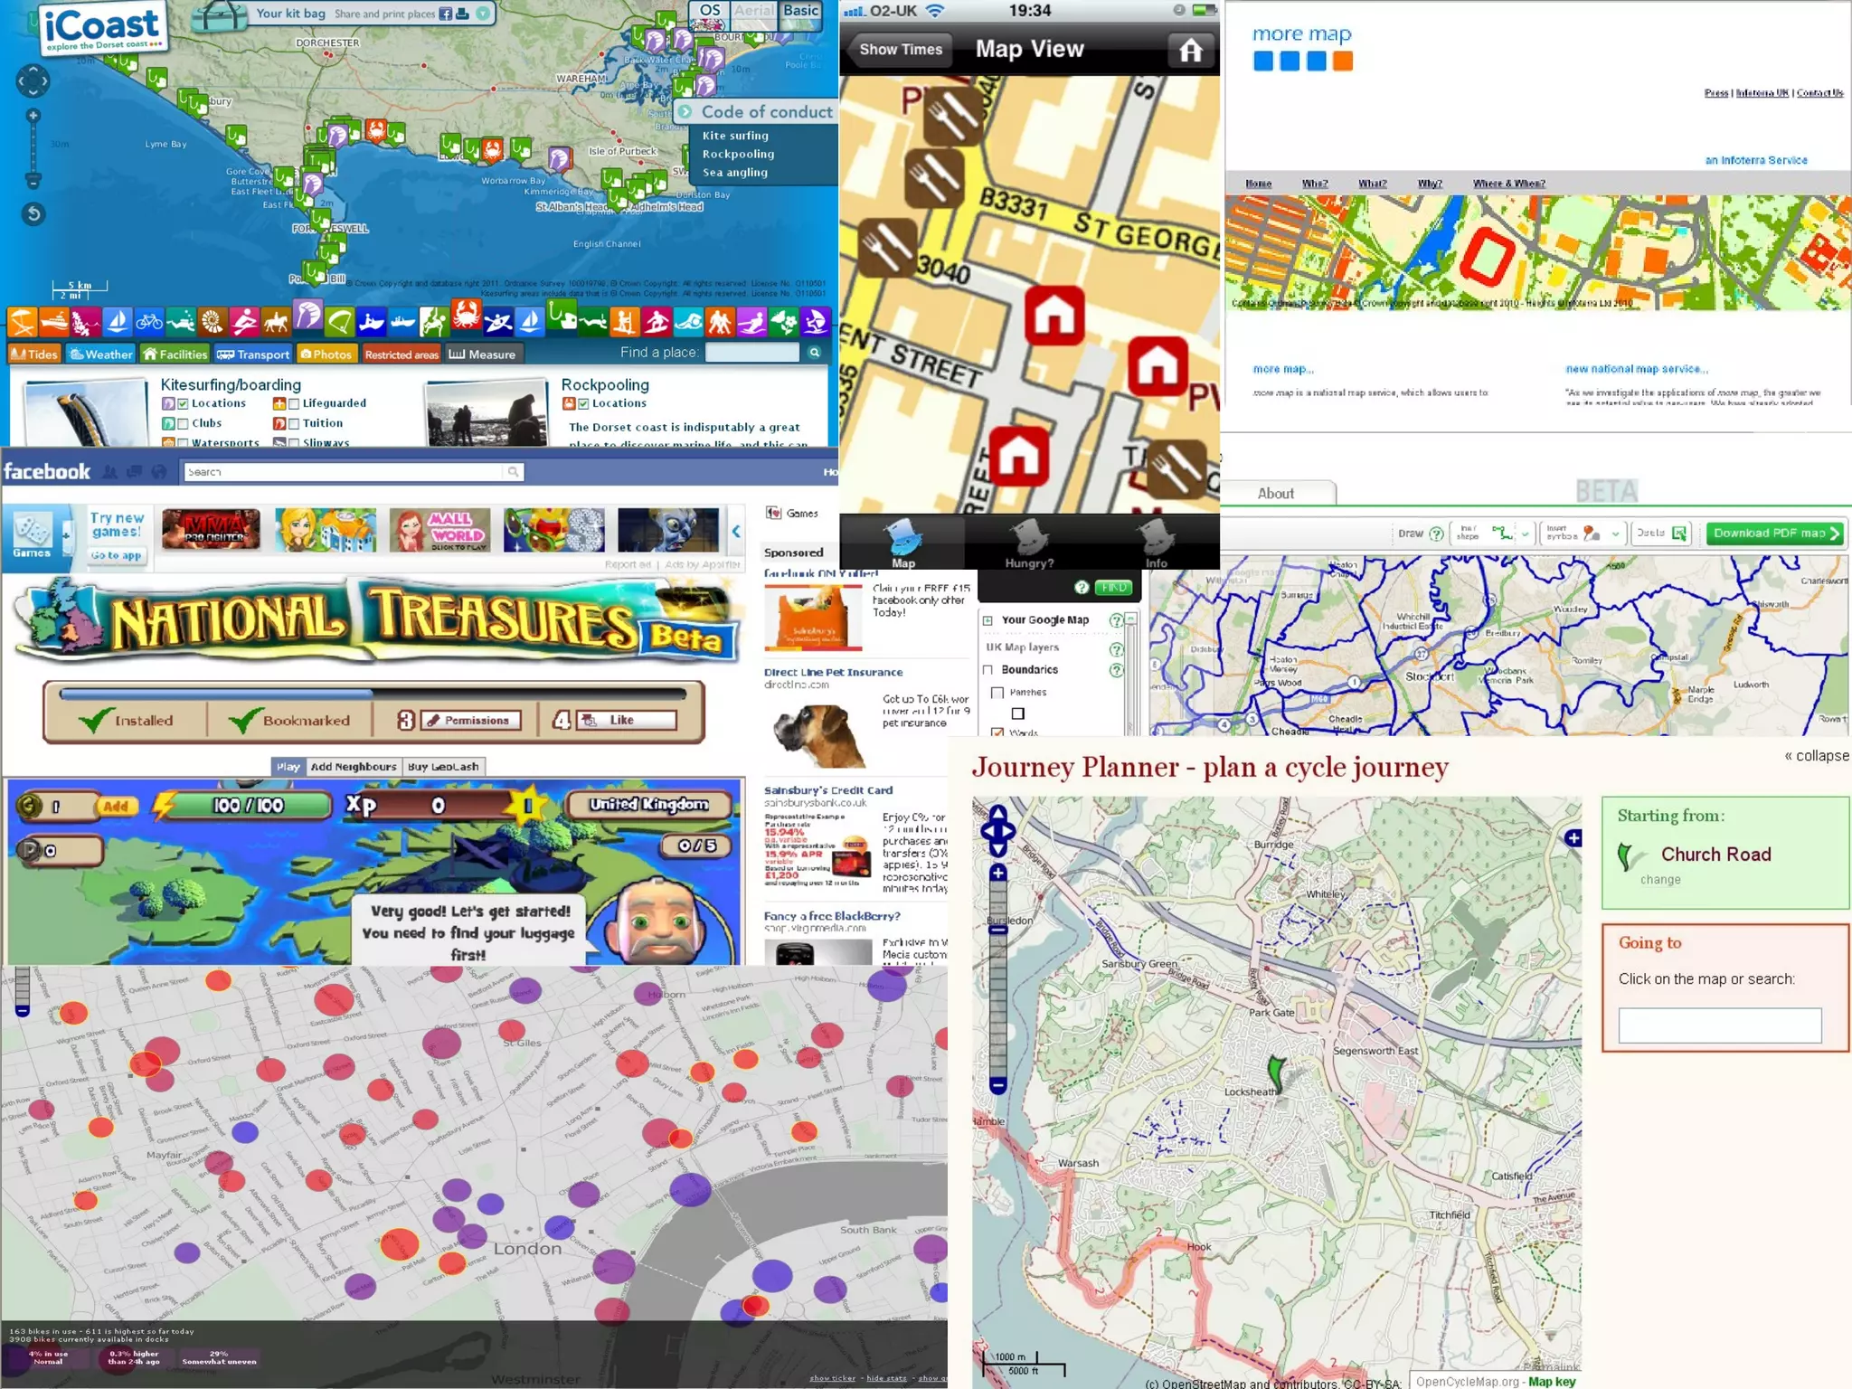Open the Facilities tab
1852x1389 pixels.
(175, 354)
